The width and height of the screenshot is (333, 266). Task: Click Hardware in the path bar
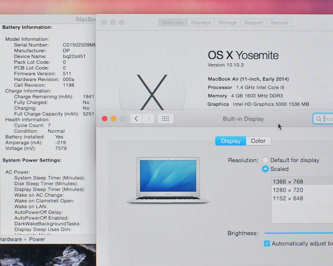point(11,239)
